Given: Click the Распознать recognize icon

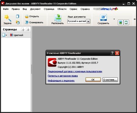Looking at the screenshot, I should click(58, 18).
